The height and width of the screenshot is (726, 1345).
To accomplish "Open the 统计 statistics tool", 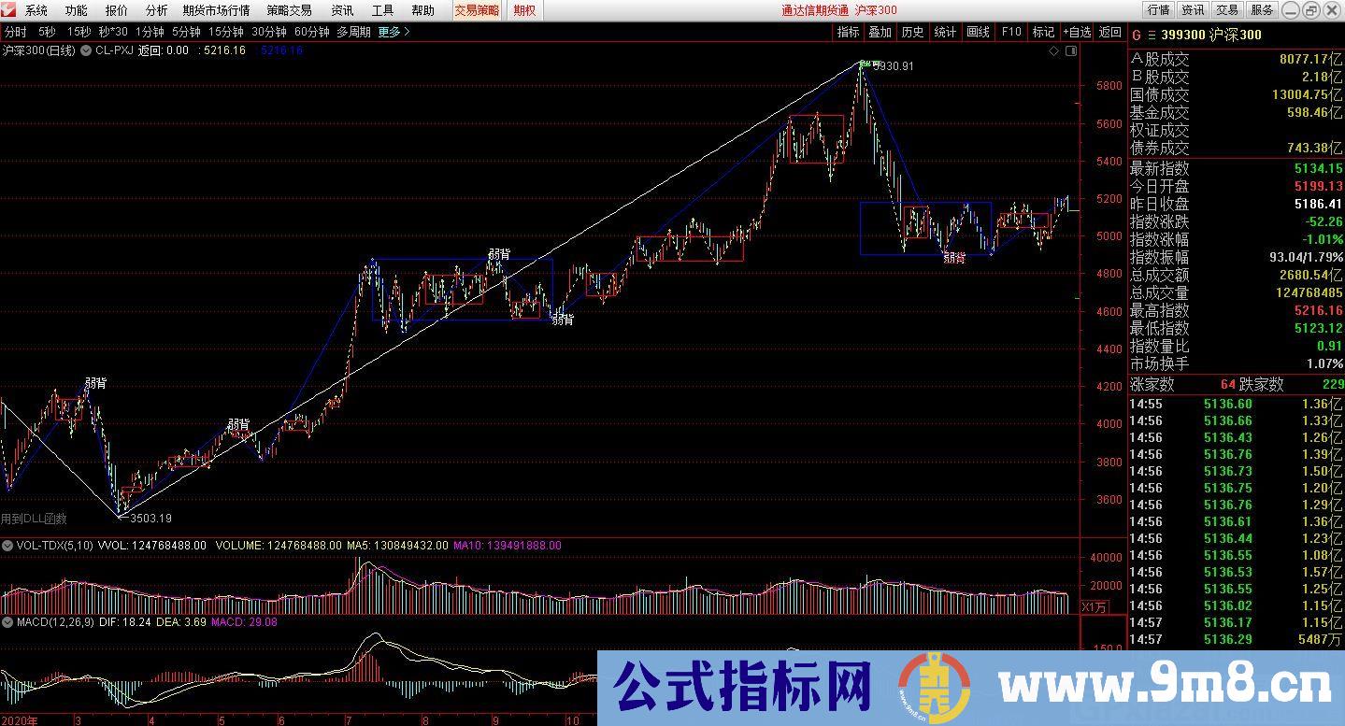I will (x=944, y=31).
